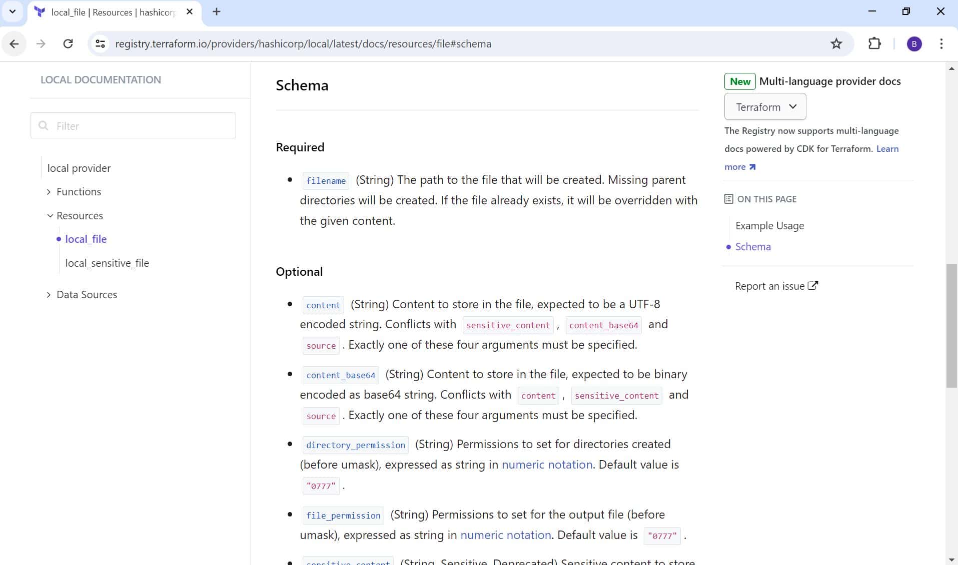Click the On This Page document icon
Image resolution: width=958 pixels, height=565 pixels.
point(729,199)
